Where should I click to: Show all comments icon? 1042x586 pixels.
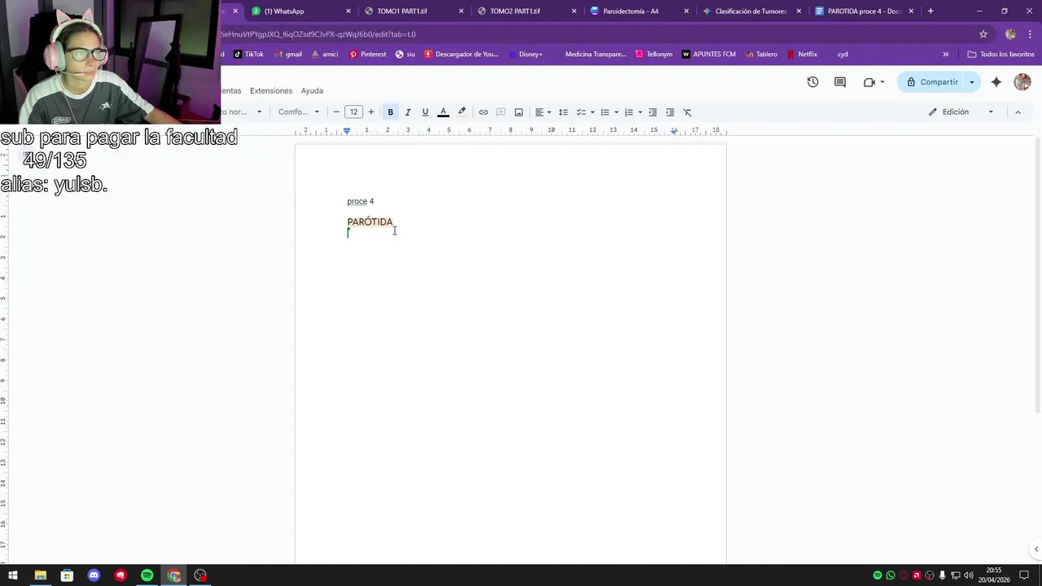tap(840, 82)
